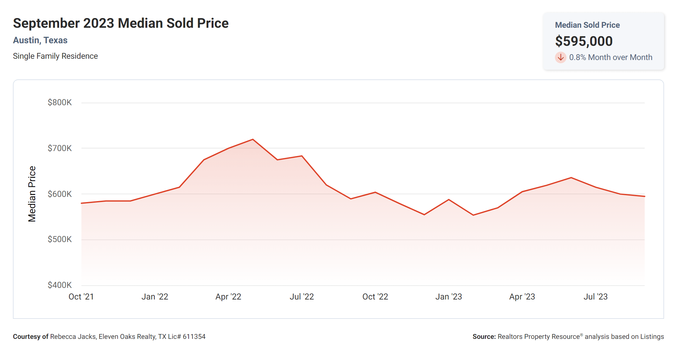677x355 pixels.
Task: Click the "Realtors Property Resource" source text
Action: pos(538,337)
